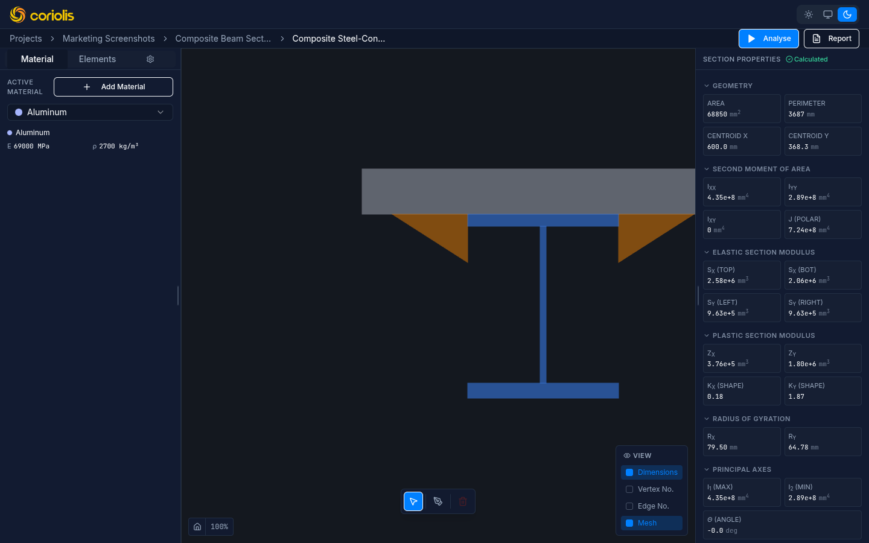This screenshot has height=543, width=869.
Task: Click the left panel resize handle
Action: click(178, 296)
